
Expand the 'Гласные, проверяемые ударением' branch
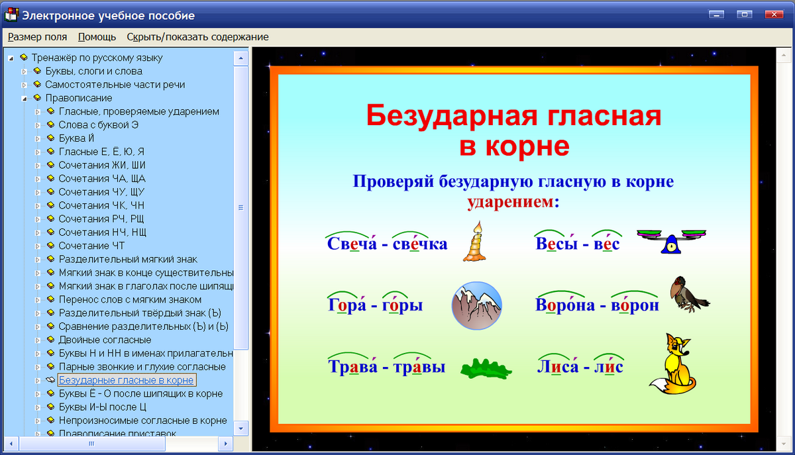pos(38,111)
